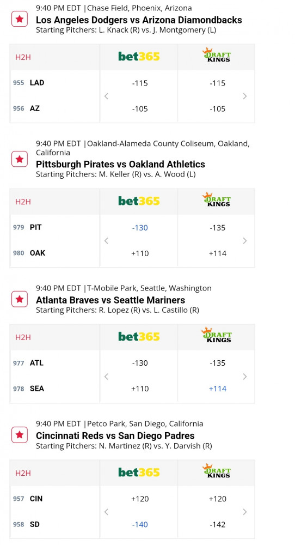Star the Braves vs Mariners matchup
Image resolution: width=295 pixels, height=545 pixels.
pos(20,299)
